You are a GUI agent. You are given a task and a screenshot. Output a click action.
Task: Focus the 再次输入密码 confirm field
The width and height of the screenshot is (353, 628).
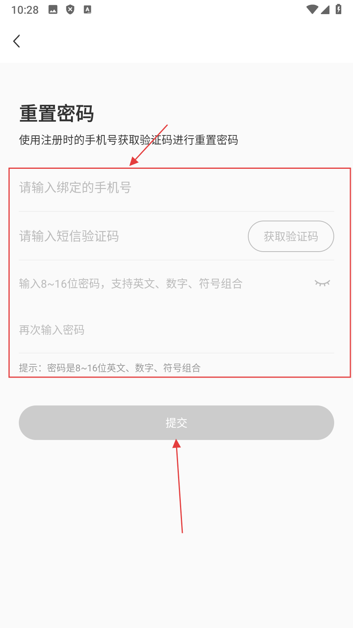click(x=176, y=330)
